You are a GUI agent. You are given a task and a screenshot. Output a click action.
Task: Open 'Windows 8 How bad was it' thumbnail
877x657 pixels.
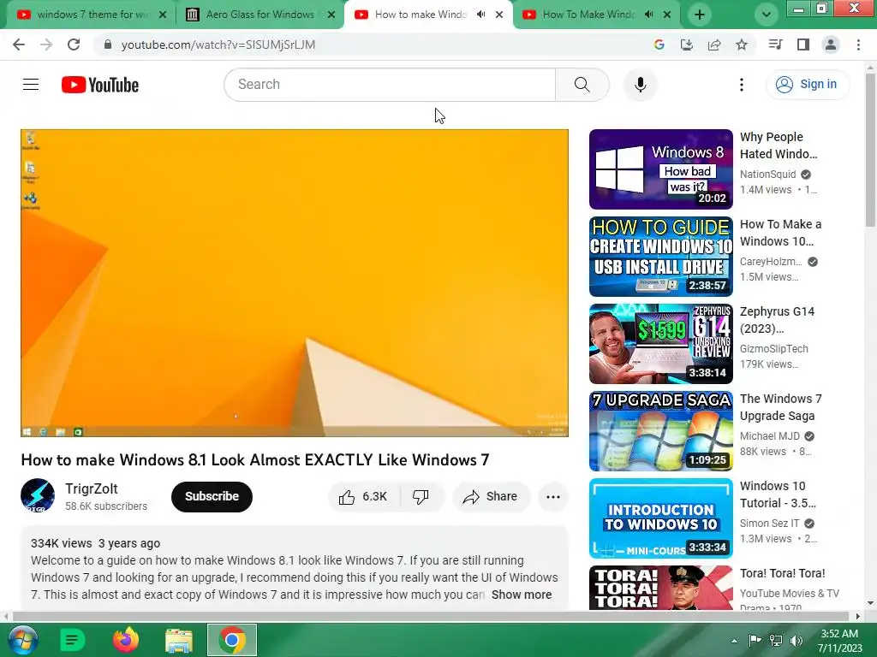tap(660, 169)
